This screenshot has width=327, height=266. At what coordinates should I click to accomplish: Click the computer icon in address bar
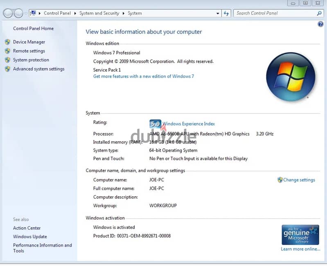(33, 13)
